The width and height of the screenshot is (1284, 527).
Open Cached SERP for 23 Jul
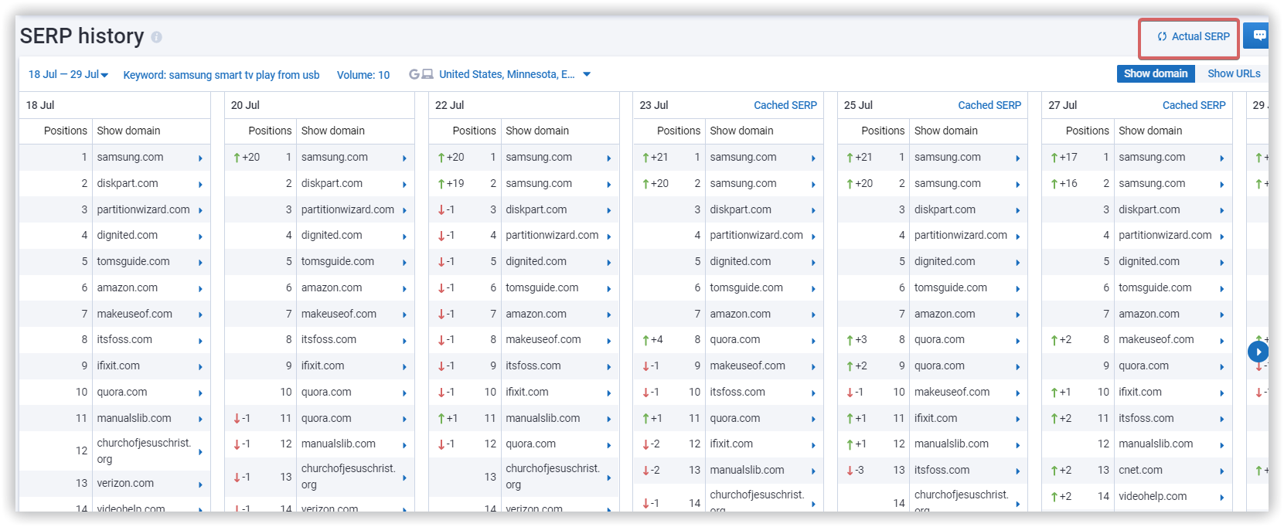tap(785, 105)
